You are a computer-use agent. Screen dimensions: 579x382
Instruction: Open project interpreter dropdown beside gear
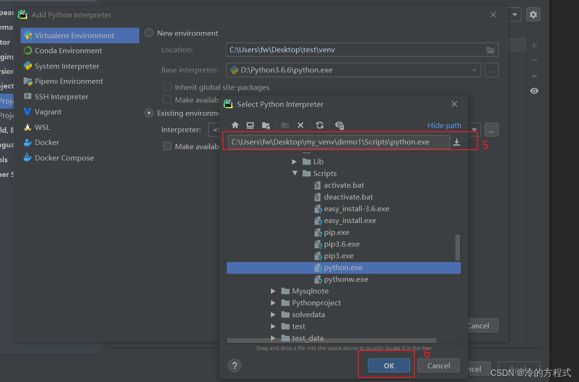click(x=515, y=15)
